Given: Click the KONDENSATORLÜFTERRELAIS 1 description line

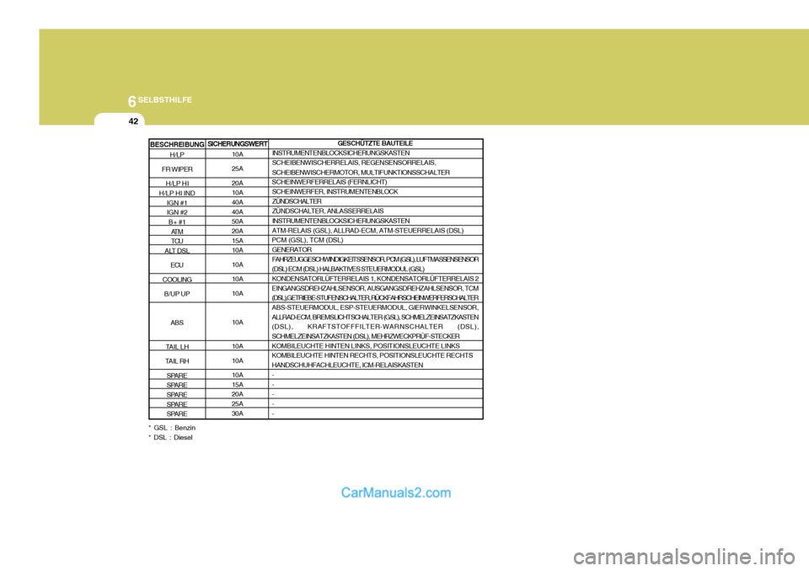Looking at the screenshot, I should pos(375,279).
